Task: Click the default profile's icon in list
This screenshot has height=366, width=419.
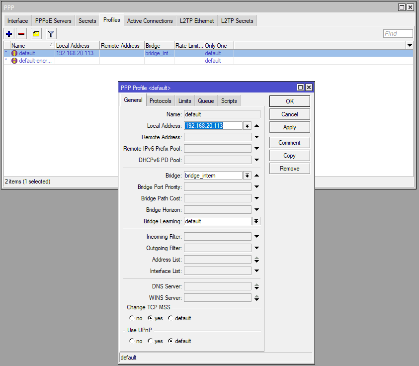Action: pos(14,53)
